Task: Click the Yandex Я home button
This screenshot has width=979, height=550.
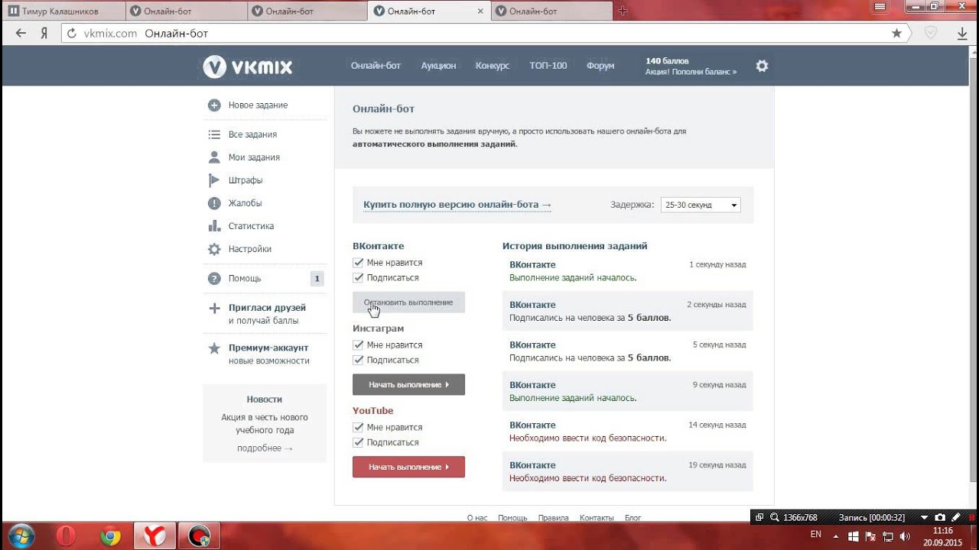Action: [44, 33]
